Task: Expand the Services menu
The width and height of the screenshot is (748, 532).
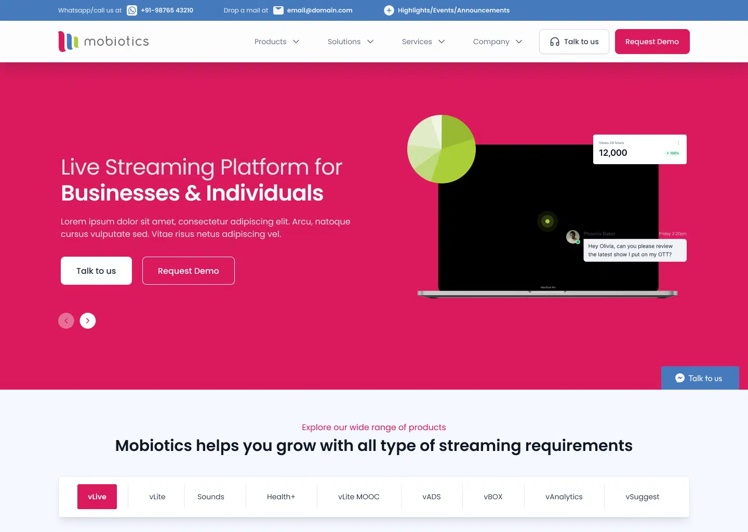Action: [423, 42]
